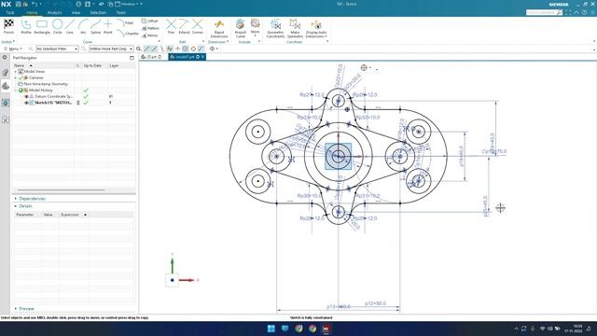Image resolution: width=597 pixels, height=336 pixels.
Task: Toggle the green check beside Cameras
Action: [21, 77]
